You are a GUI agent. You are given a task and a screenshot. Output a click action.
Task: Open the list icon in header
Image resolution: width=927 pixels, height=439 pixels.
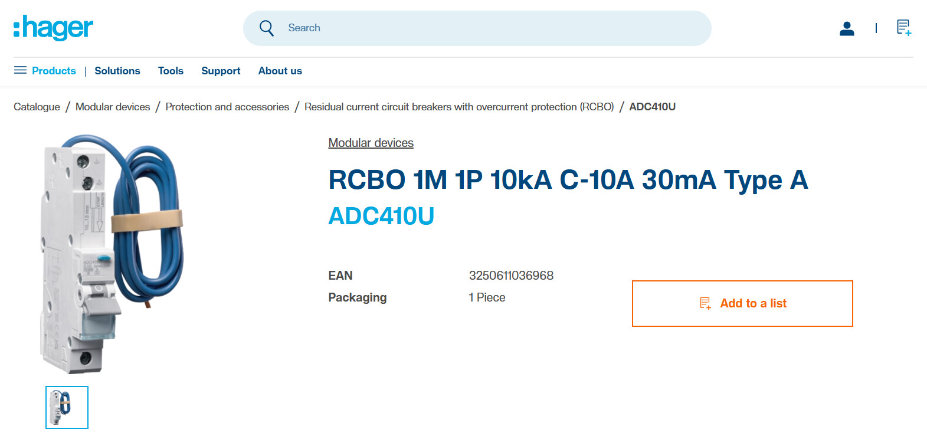903,28
